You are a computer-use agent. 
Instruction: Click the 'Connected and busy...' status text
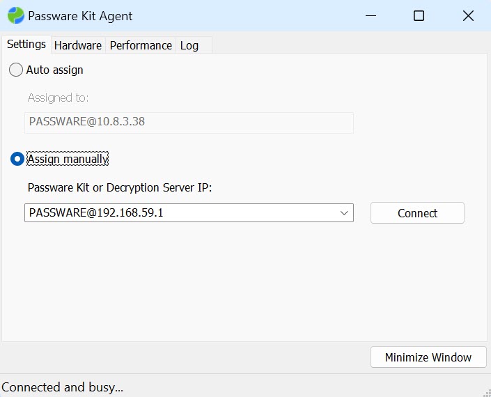click(62, 387)
